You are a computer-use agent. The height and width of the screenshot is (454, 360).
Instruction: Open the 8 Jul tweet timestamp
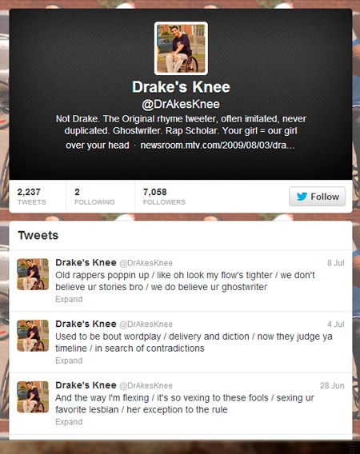[x=336, y=263]
